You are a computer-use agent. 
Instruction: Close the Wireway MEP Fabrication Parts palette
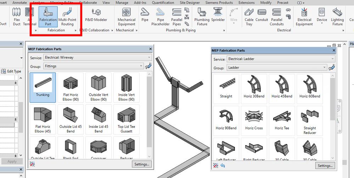(151, 49)
